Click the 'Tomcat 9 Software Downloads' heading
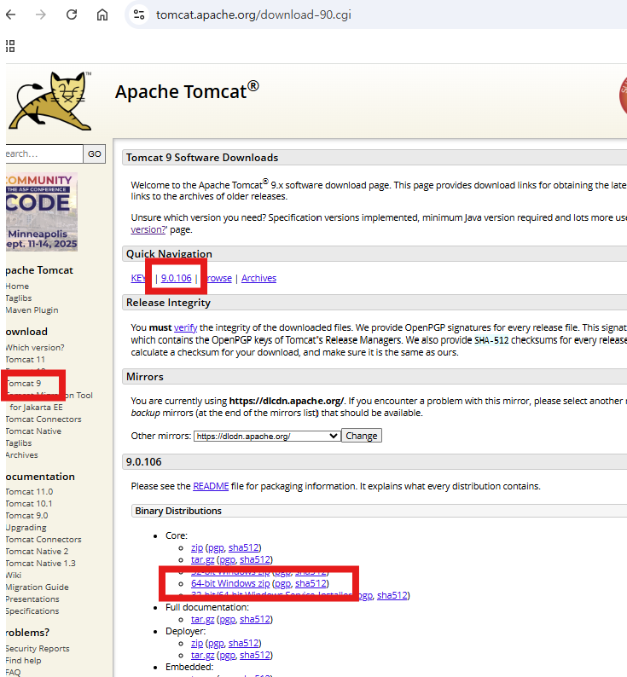 202,158
